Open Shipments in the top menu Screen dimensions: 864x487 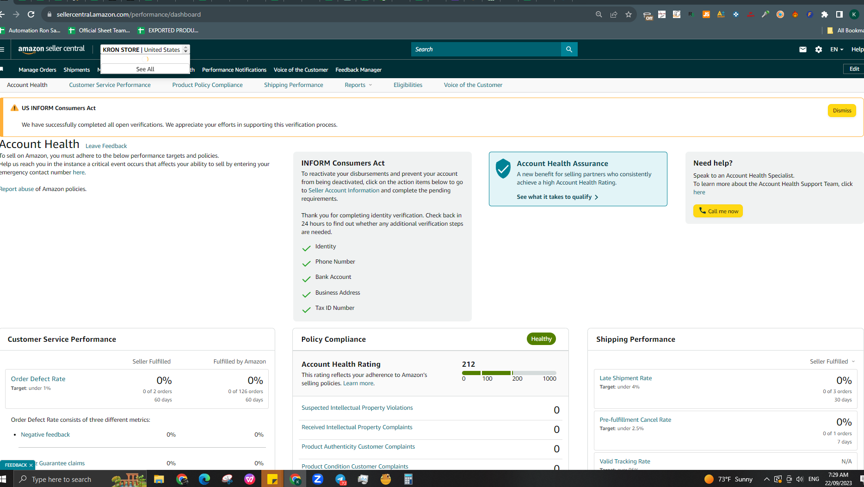point(77,70)
